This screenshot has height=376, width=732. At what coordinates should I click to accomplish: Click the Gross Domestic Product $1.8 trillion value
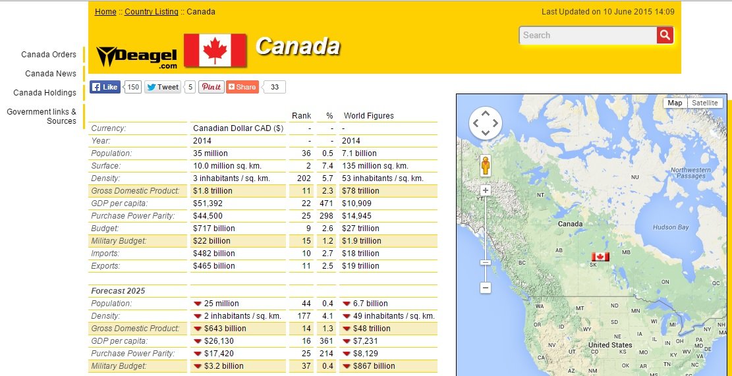(212, 191)
